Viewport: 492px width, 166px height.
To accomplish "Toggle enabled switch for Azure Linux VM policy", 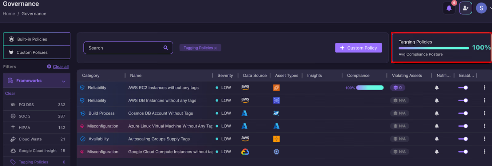I will click(x=463, y=126).
